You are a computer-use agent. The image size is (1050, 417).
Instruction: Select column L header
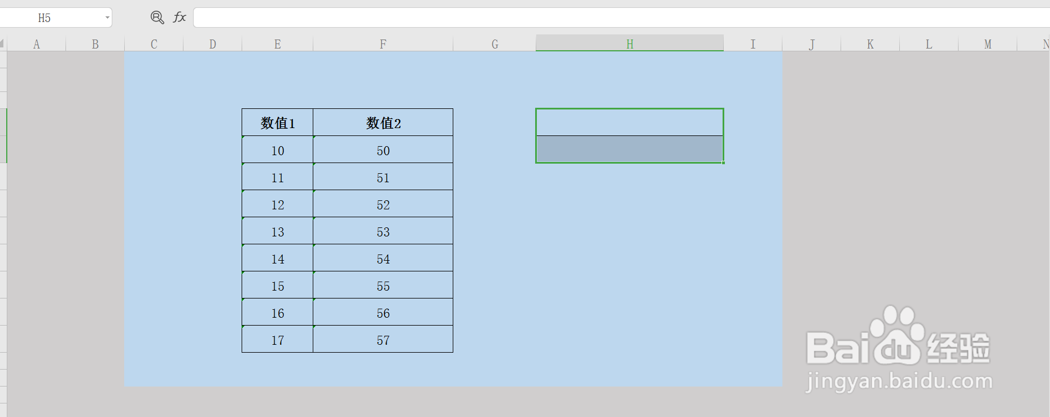[929, 44]
